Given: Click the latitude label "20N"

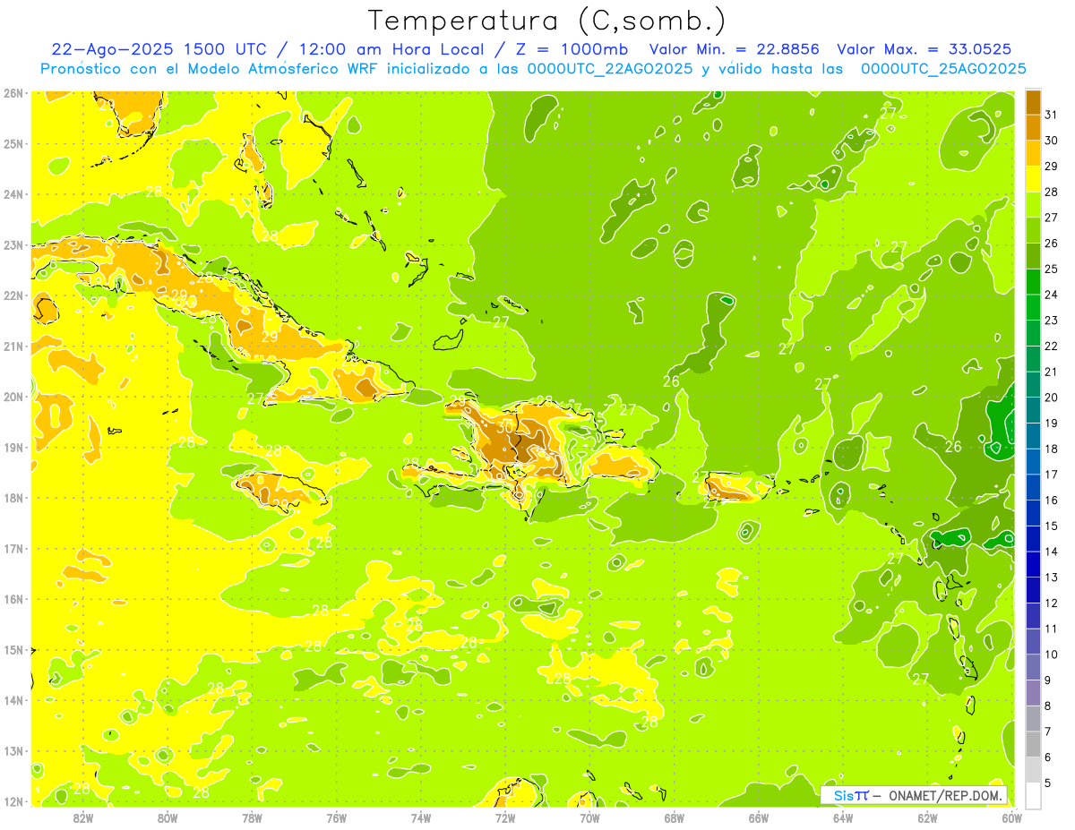Looking at the screenshot, I should coord(13,397).
